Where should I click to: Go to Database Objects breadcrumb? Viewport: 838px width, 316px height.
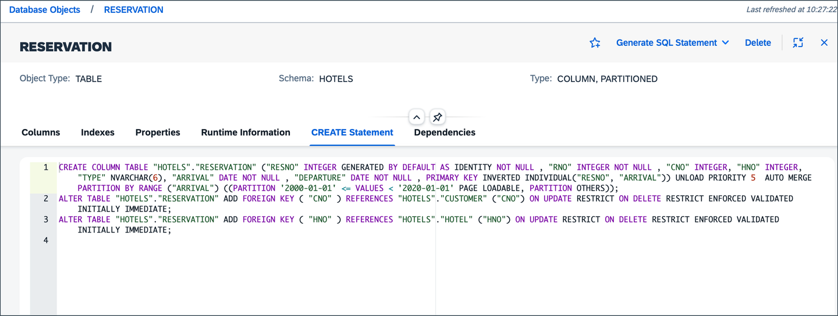(45, 9)
